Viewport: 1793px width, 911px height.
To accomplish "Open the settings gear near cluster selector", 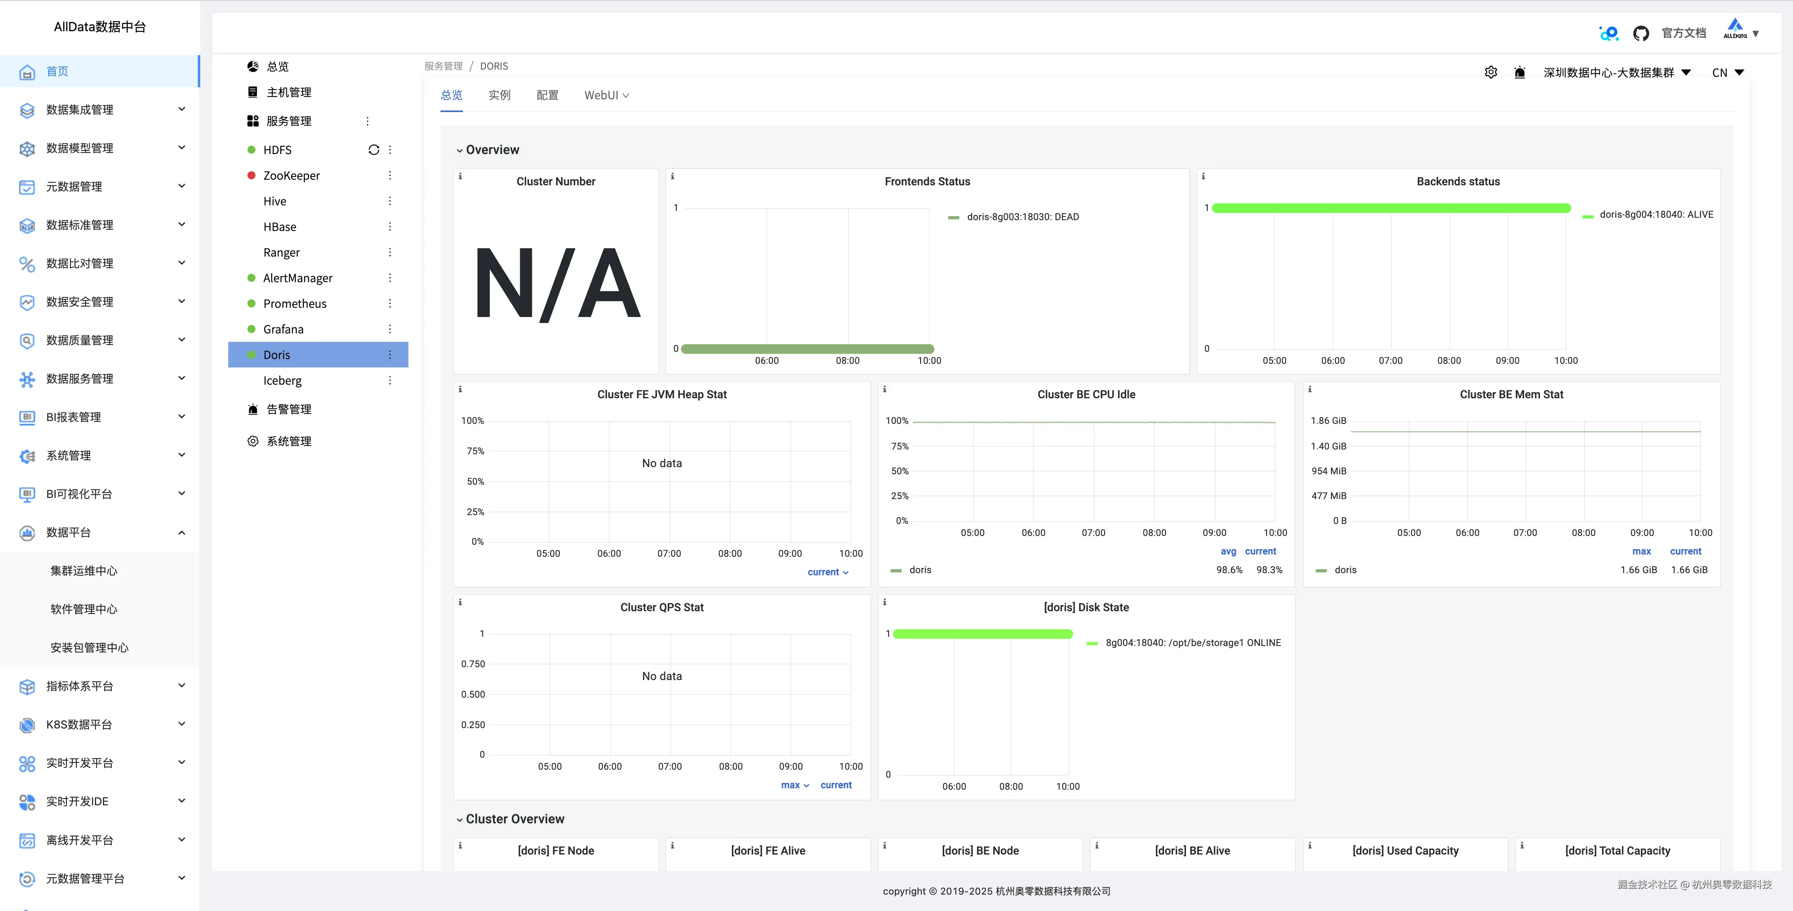I will [x=1490, y=72].
